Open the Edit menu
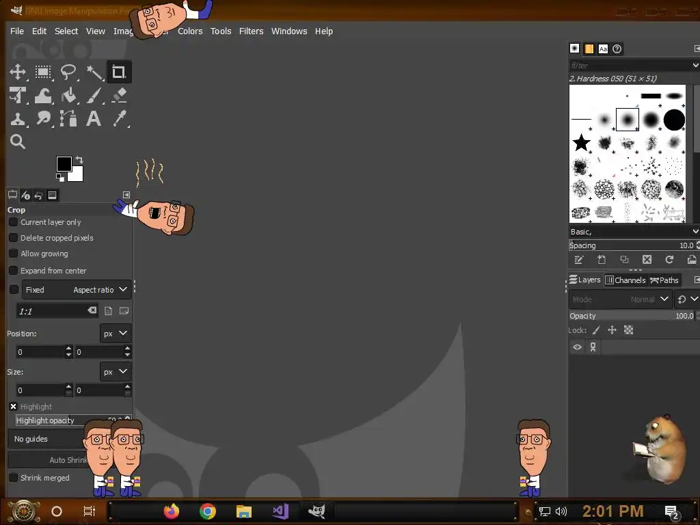Image resolution: width=700 pixels, height=525 pixels. [39, 31]
